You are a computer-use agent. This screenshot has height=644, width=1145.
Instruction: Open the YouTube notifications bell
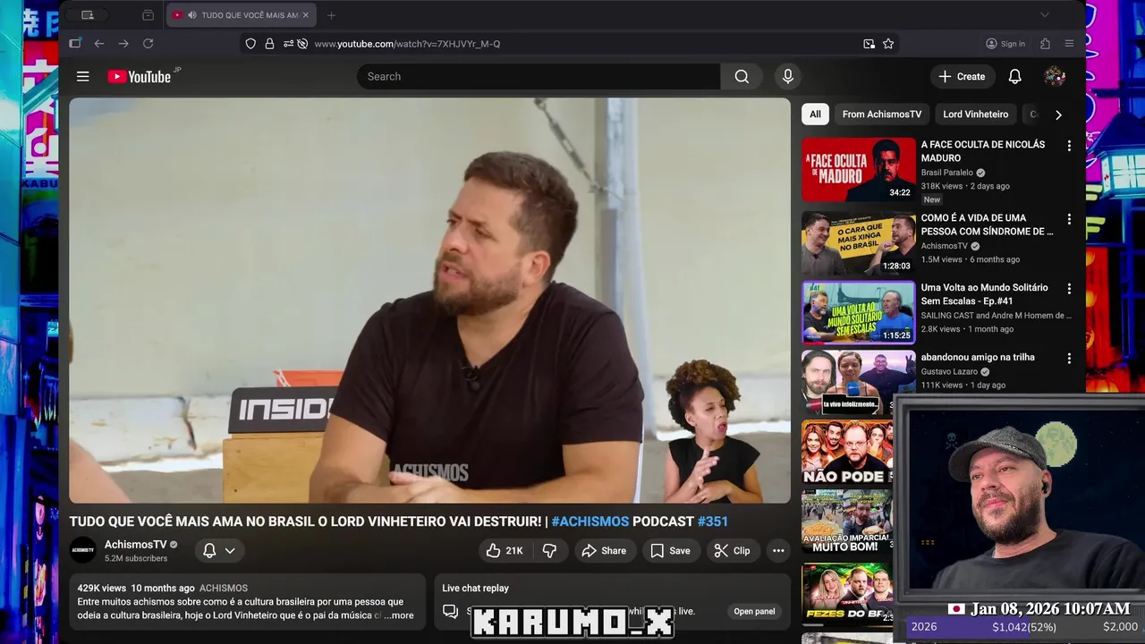tap(1014, 77)
